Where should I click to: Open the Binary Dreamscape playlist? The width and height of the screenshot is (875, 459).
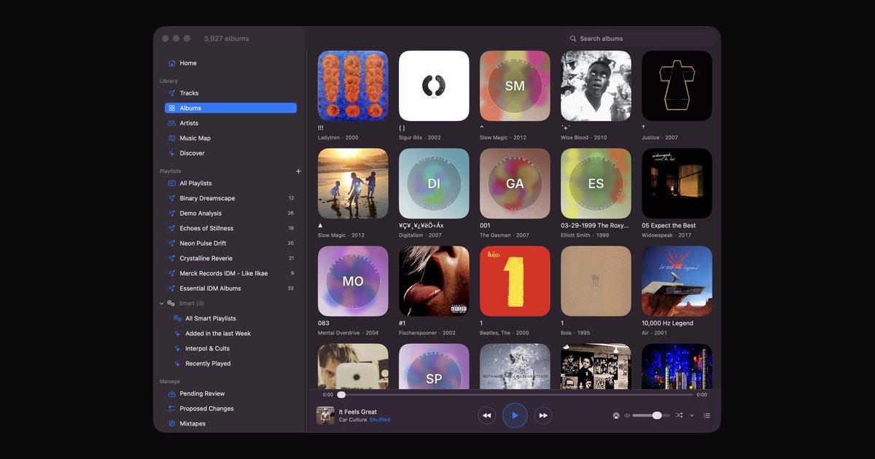[230, 198]
